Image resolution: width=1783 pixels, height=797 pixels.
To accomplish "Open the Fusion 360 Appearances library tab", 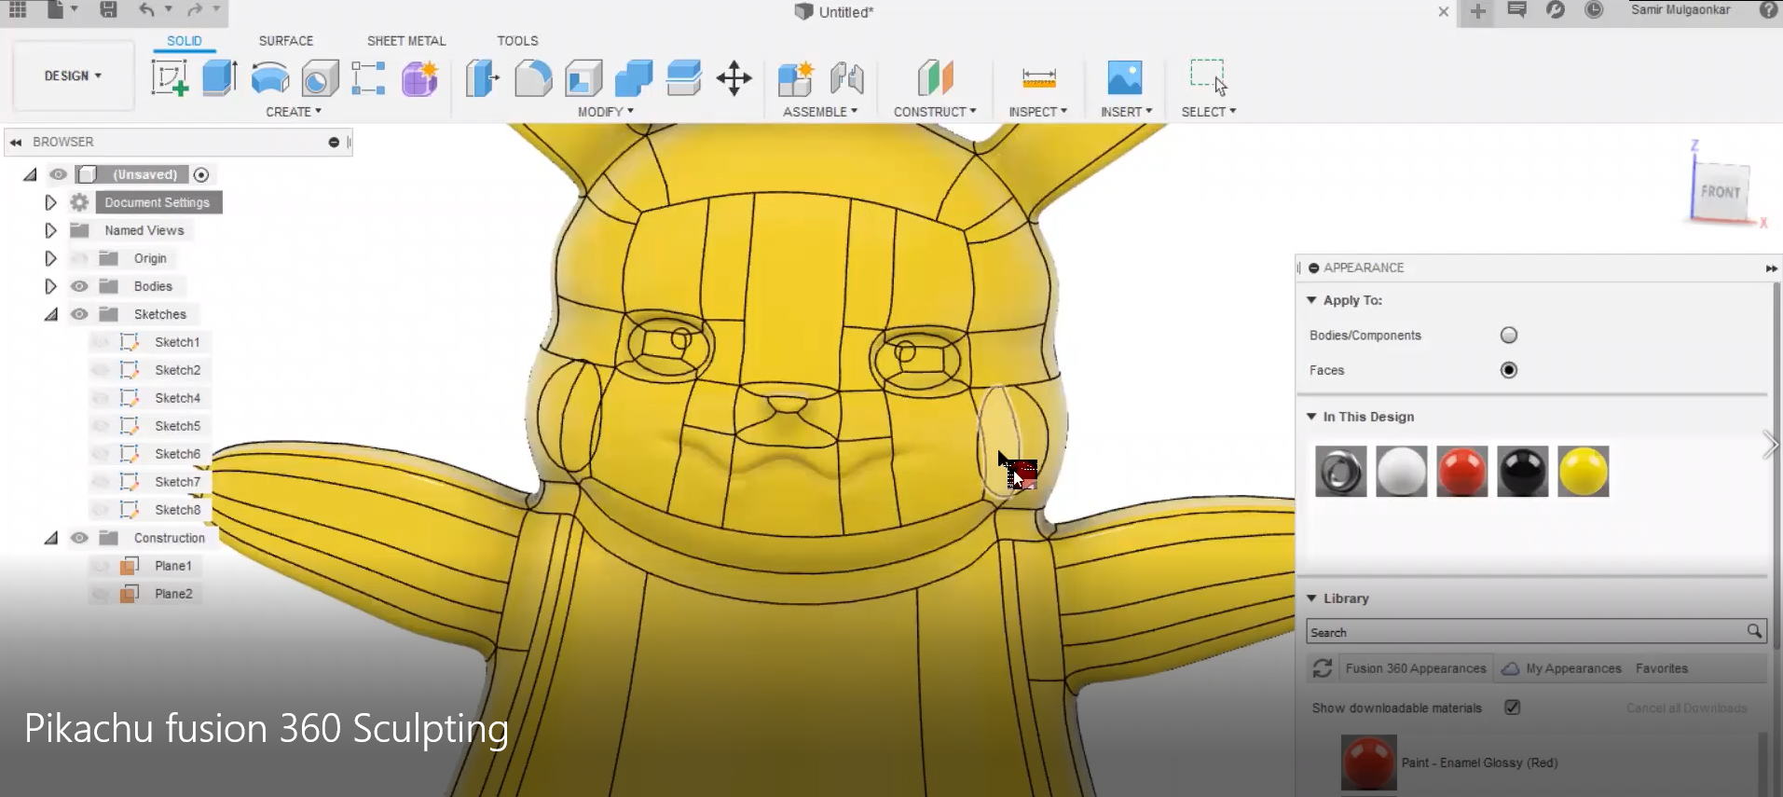I will point(1416,668).
